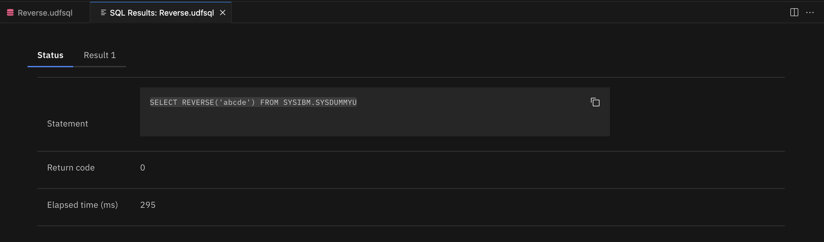Split the editor with the layout icon
The height and width of the screenshot is (242, 824).
click(x=794, y=13)
